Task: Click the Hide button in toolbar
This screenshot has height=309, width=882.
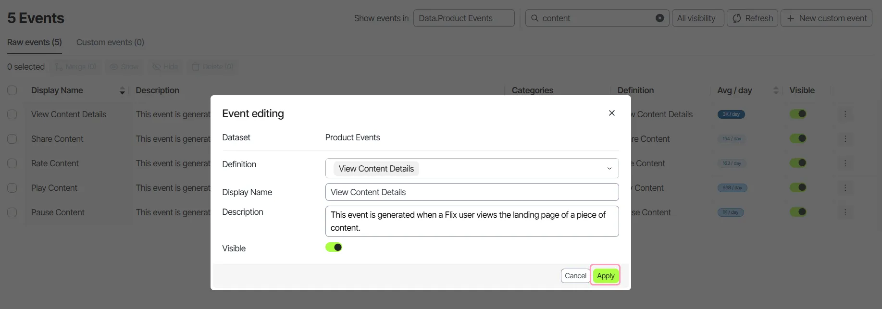Action: pyautogui.click(x=165, y=67)
